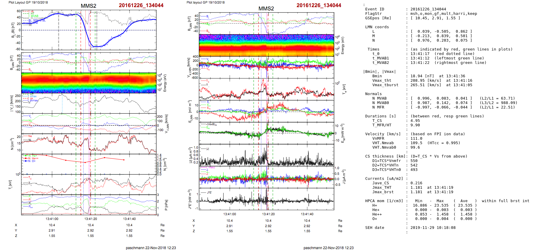
Task: Click the 13:41:40 tick below the J*E panel
Action: pyautogui.click(x=307, y=214)
